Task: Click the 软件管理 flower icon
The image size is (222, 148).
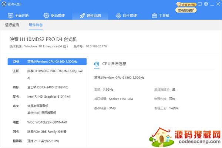Action: pos(118,16)
